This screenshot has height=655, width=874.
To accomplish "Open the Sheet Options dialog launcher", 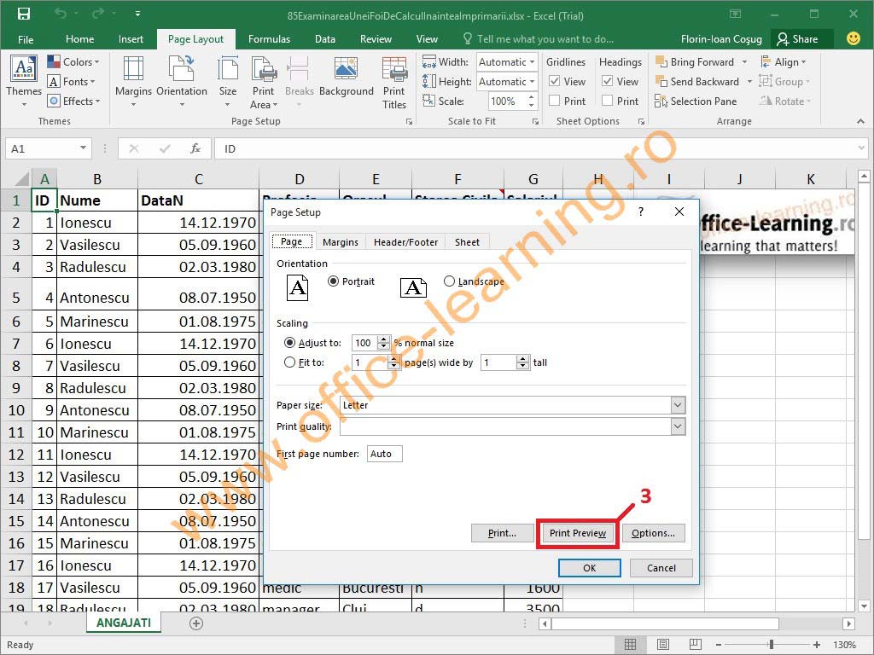I will click(x=641, y=121).
